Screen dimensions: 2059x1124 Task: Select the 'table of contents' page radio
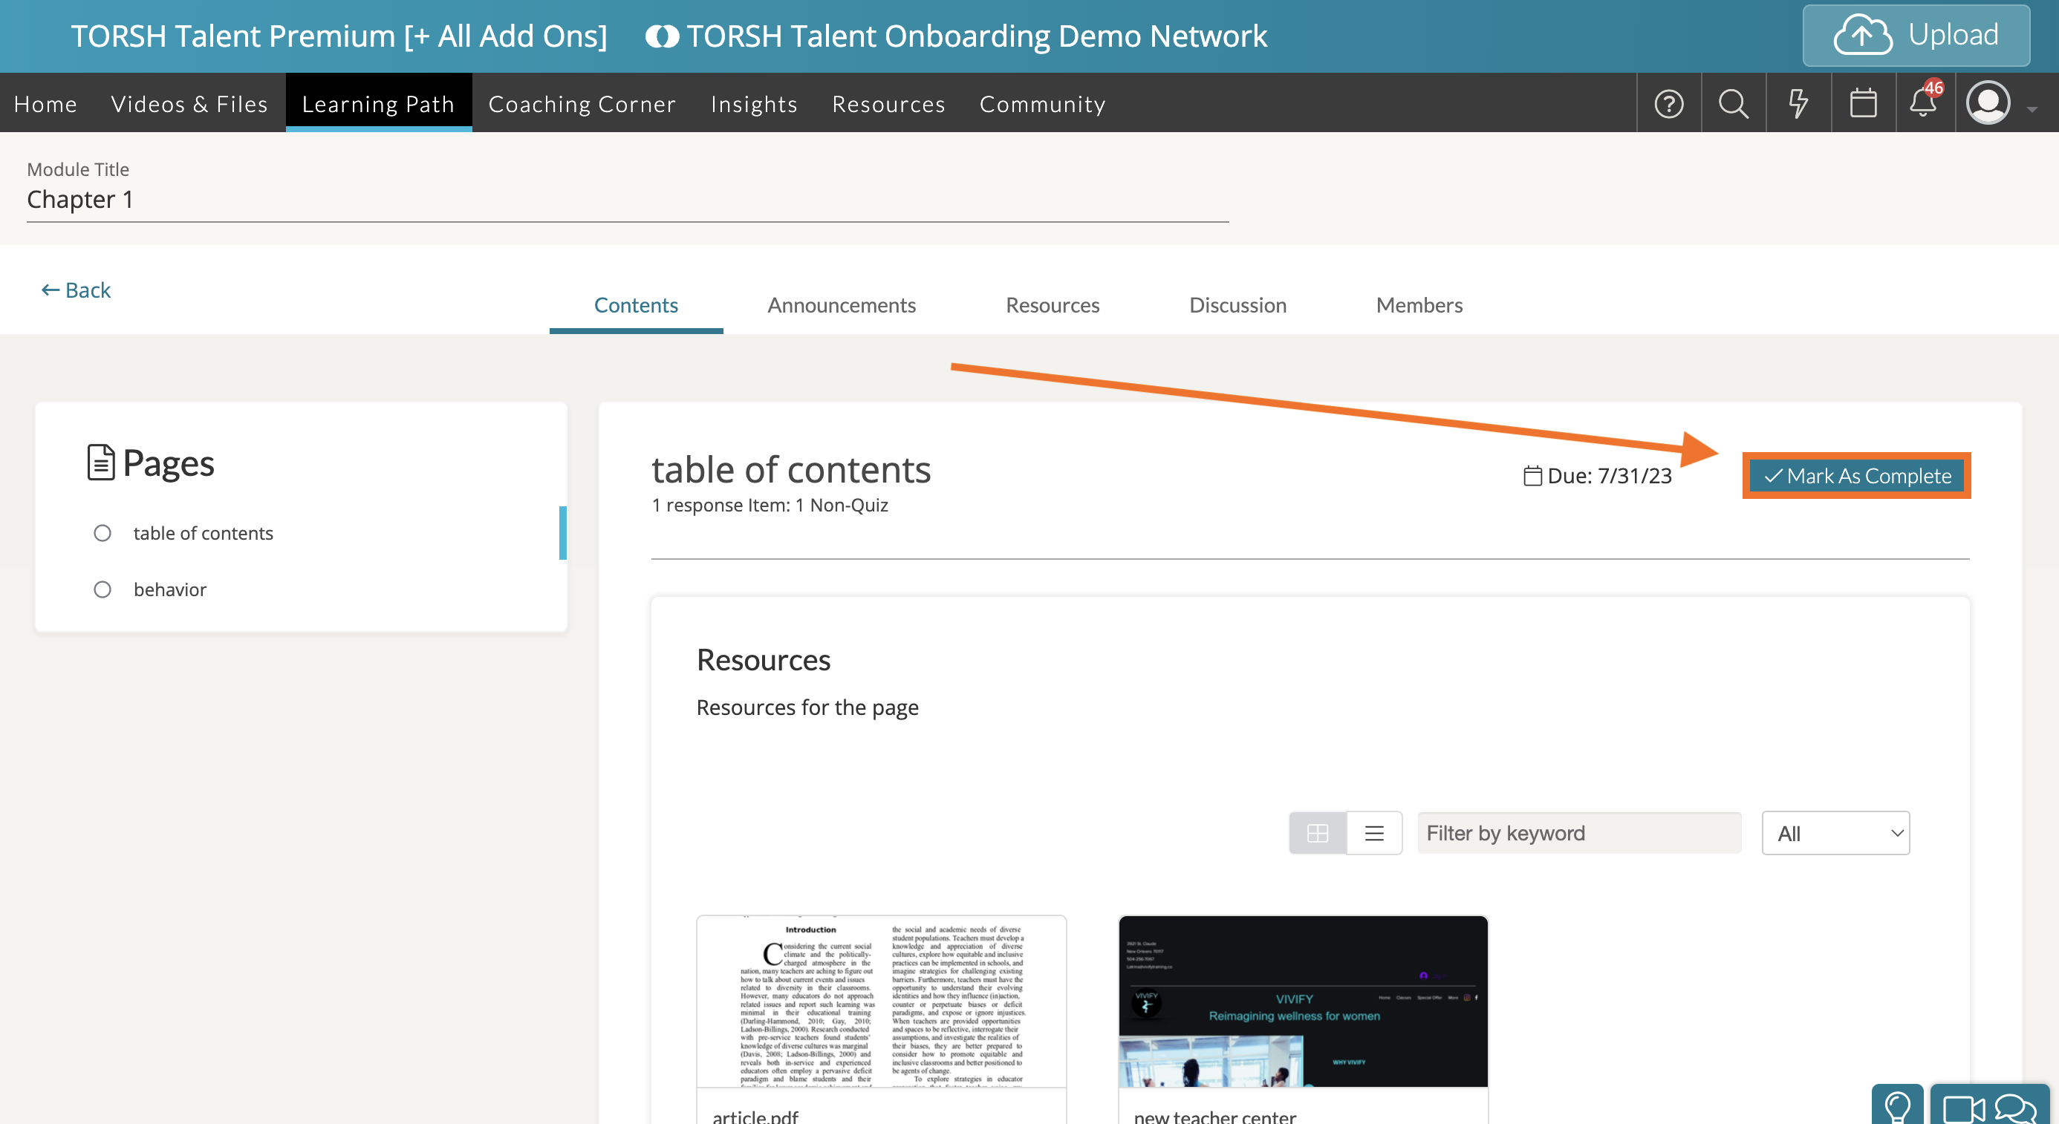(103, 533)
